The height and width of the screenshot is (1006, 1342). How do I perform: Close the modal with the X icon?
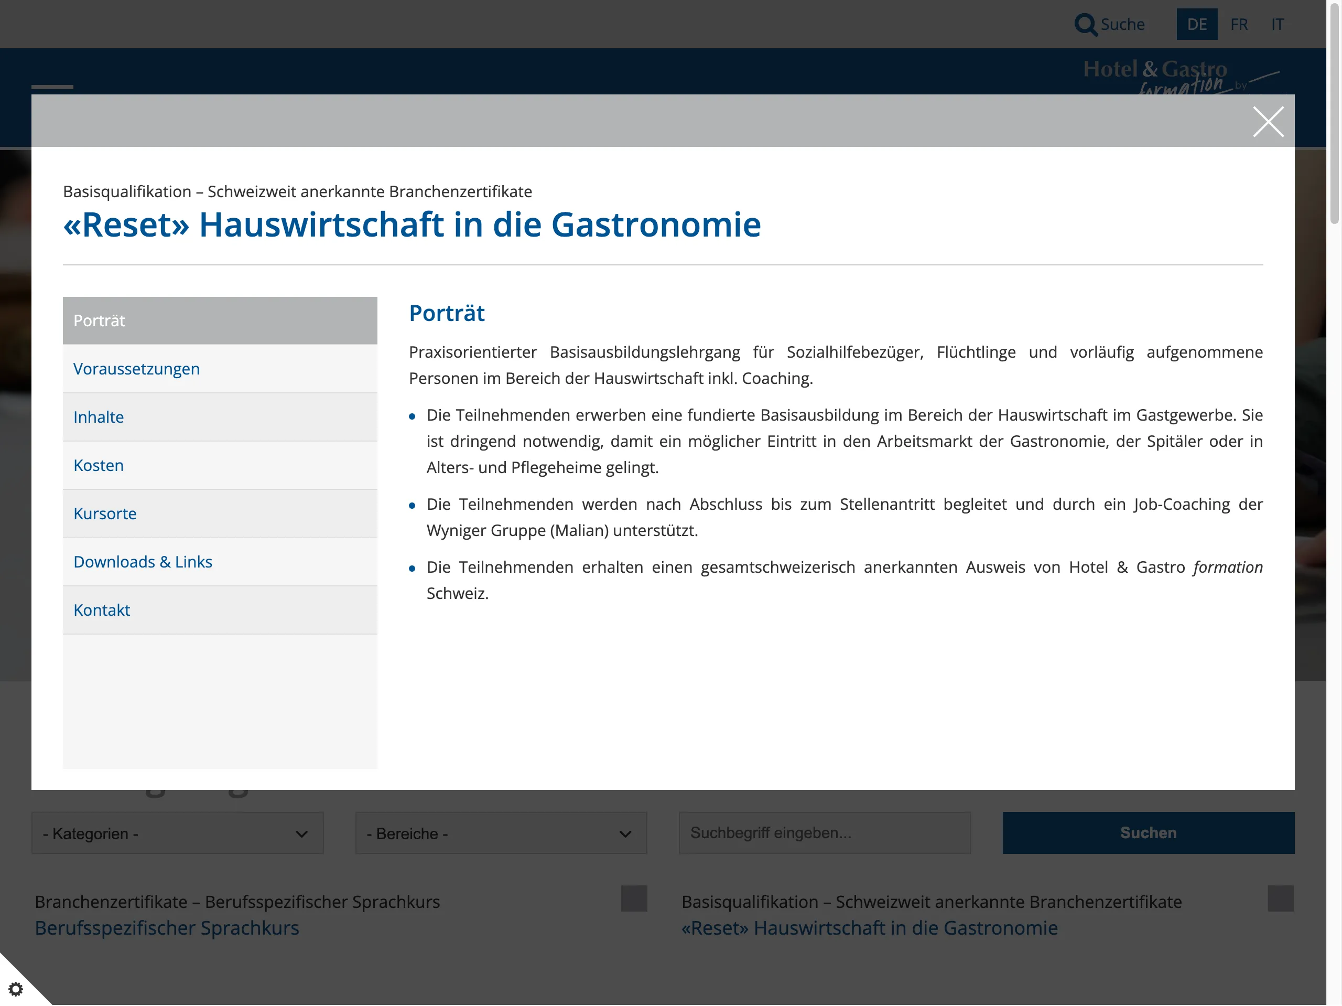1268,122
